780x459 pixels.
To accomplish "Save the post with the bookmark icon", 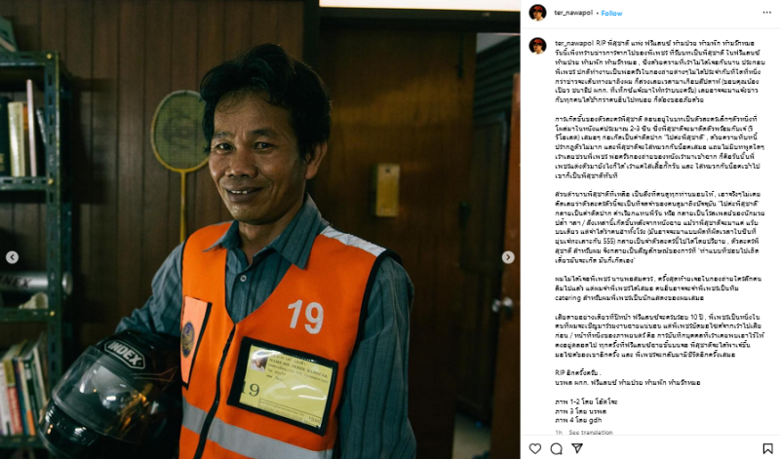I will tap(767, 448).
